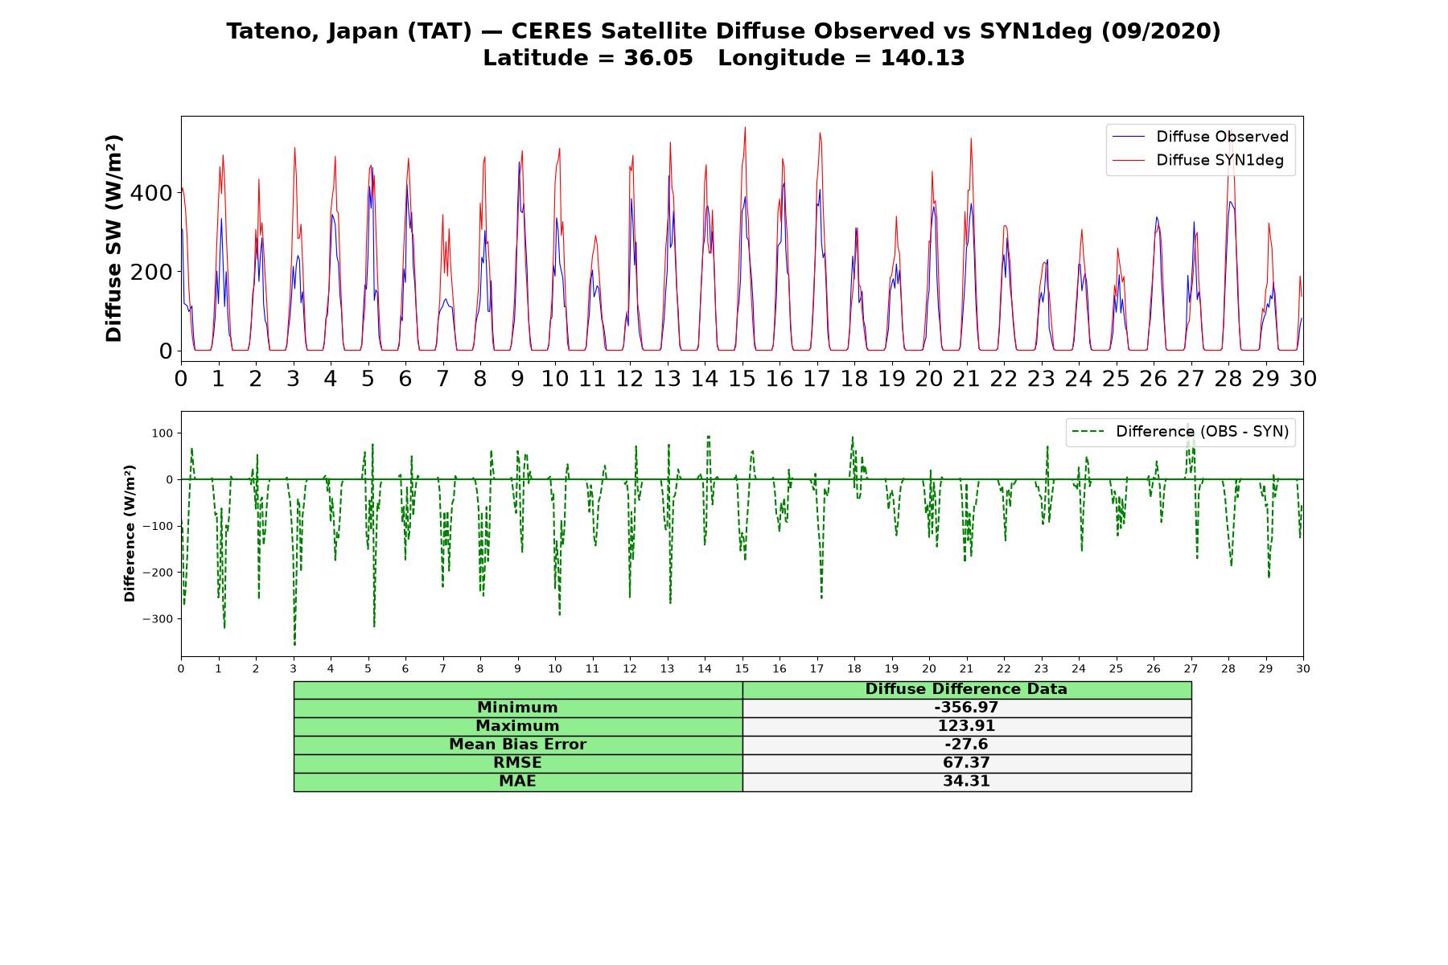Click the Difference (OBS - SYN) legend label

coord(1202,432)
